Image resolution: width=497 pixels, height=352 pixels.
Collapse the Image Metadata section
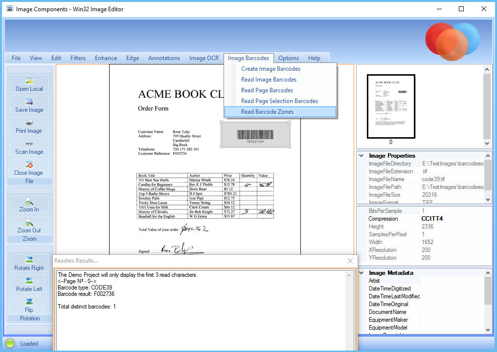coord(361,272)
